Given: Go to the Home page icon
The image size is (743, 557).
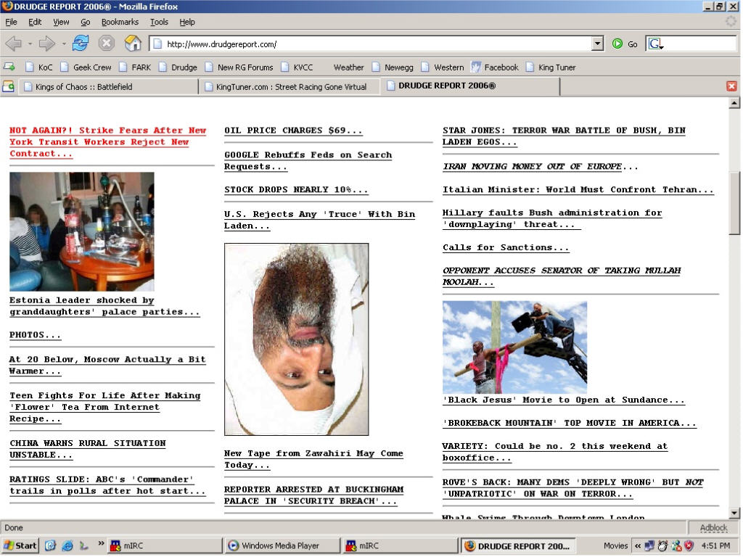Looking at the screenshot, I should tap(133, 44).
